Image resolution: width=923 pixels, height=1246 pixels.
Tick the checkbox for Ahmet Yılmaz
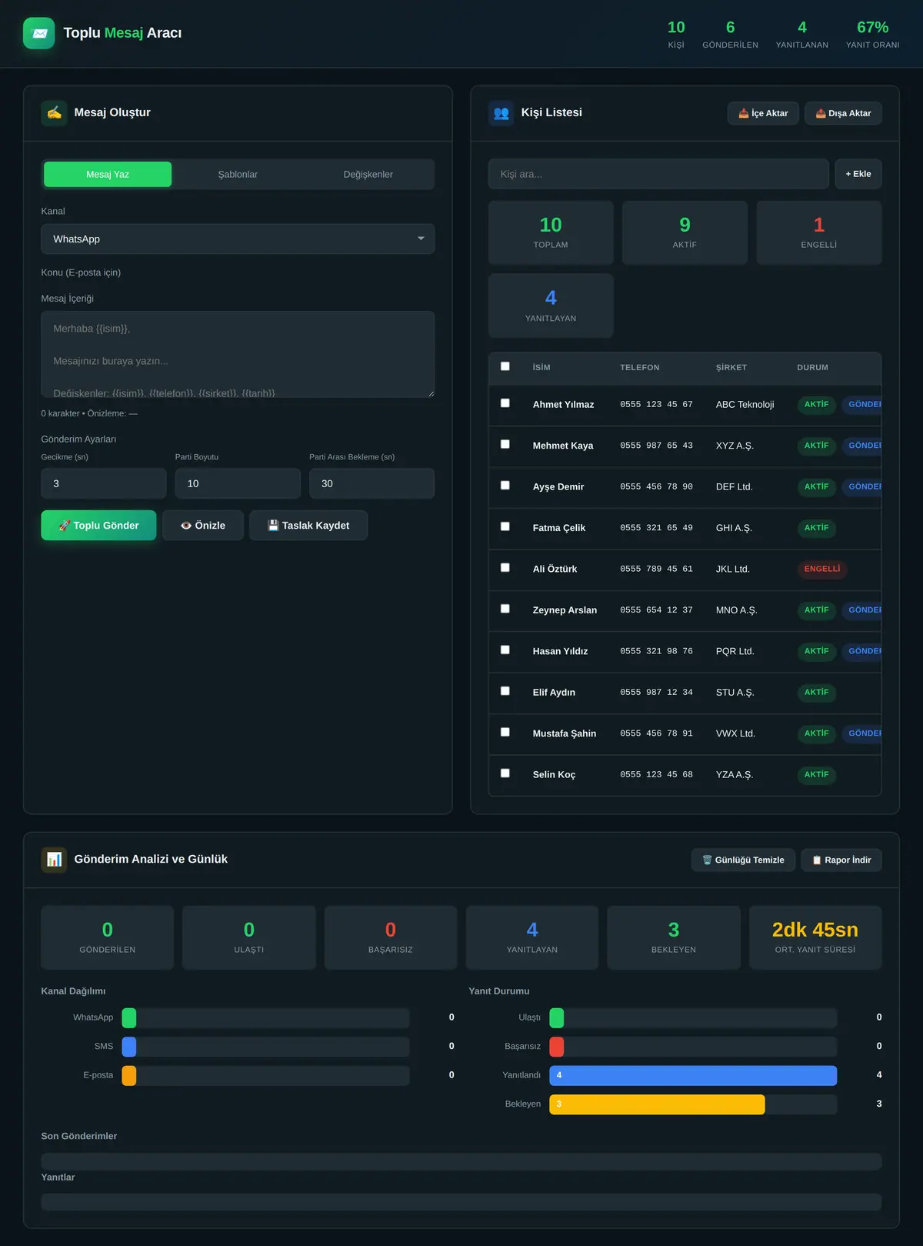click(x=505, y=403)
